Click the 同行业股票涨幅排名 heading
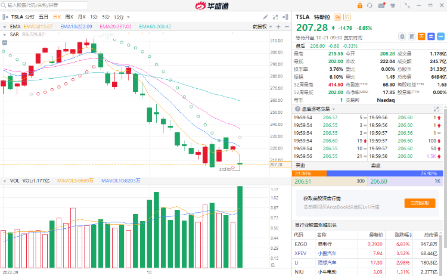447x276 pixels. point(316,225)
